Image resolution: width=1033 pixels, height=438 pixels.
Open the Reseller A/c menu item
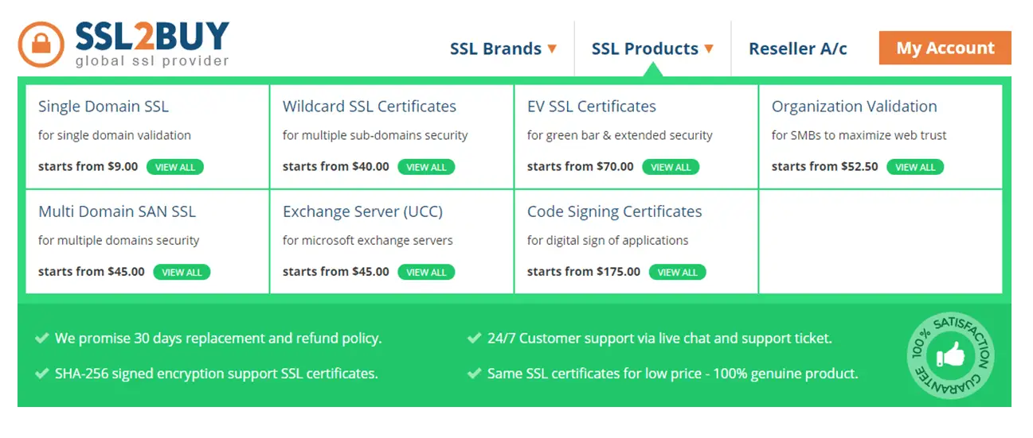point(798,48)
